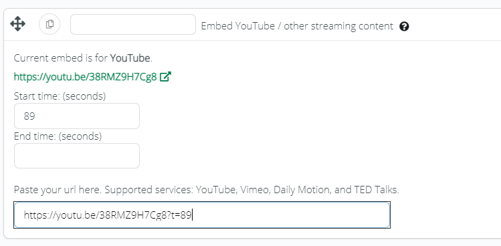Click the external link icon beside the URL

(165, 77)
